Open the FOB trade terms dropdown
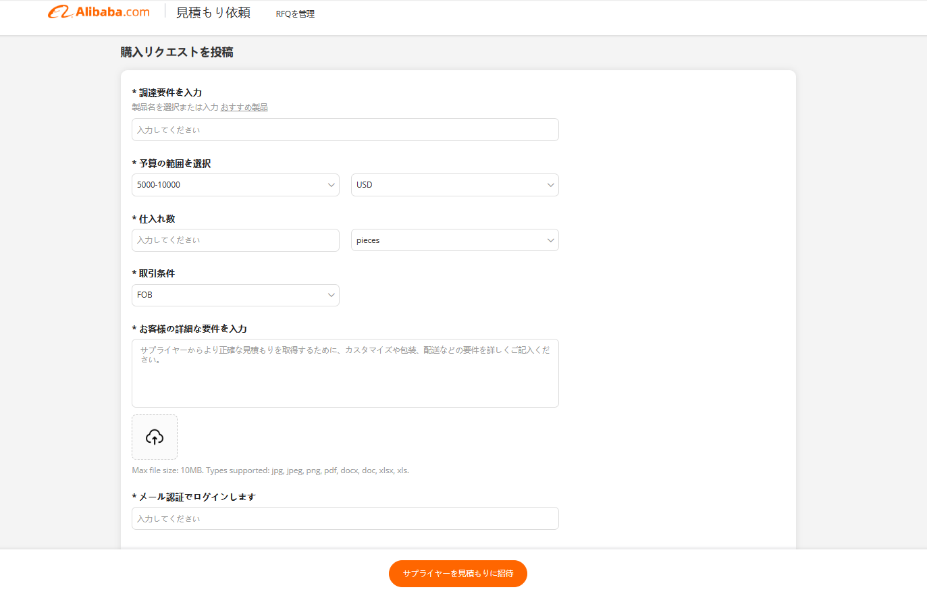 click(x=236, y=295)
